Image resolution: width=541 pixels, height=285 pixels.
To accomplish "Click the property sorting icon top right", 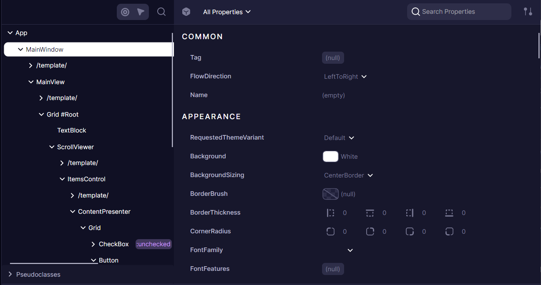I will coord(528,12).
